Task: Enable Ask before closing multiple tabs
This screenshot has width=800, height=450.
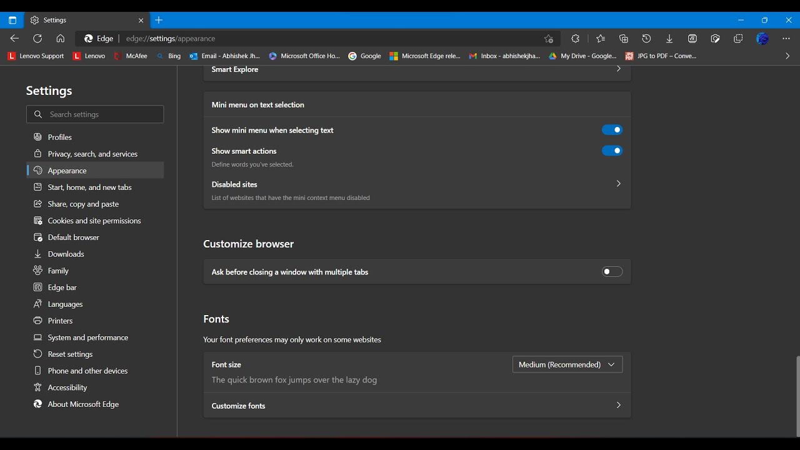Action: click(612, 272)
